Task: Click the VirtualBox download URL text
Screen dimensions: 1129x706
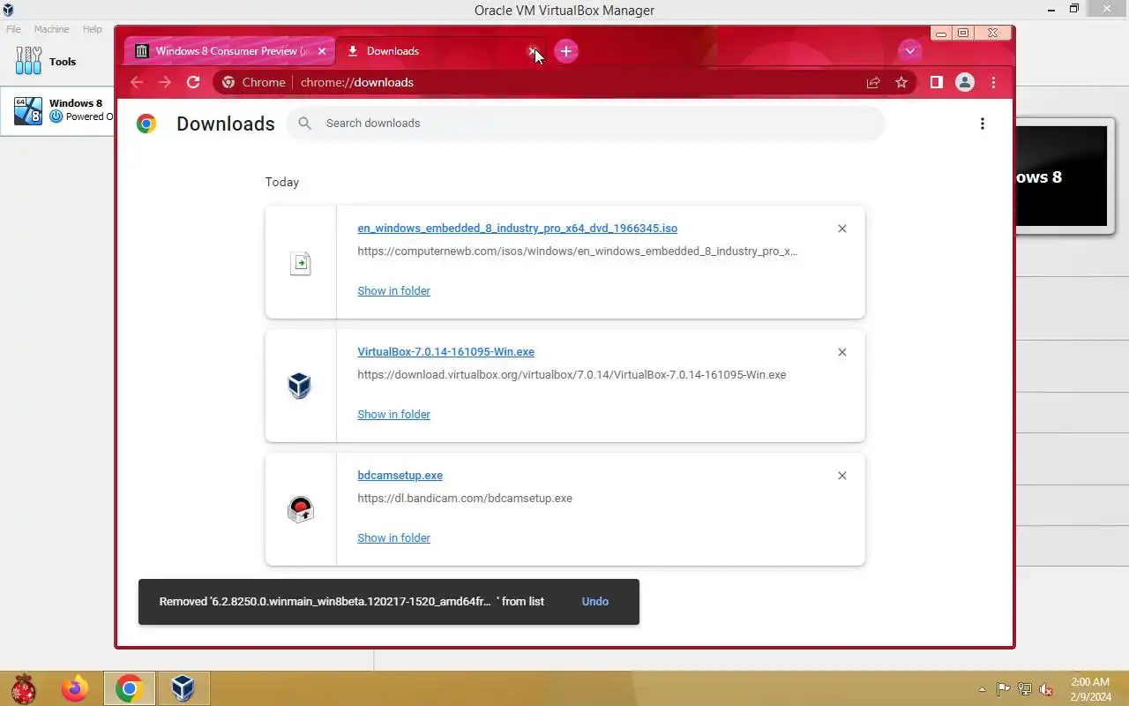Action: 572,374
